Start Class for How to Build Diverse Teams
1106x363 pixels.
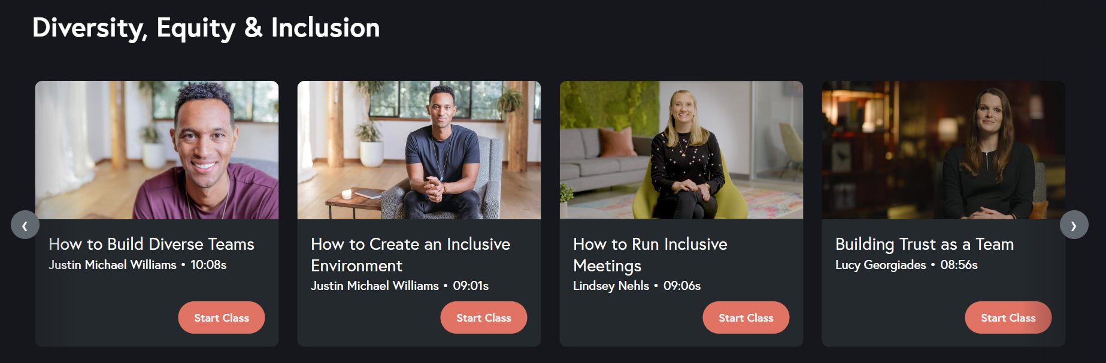(x=221, y=317)
